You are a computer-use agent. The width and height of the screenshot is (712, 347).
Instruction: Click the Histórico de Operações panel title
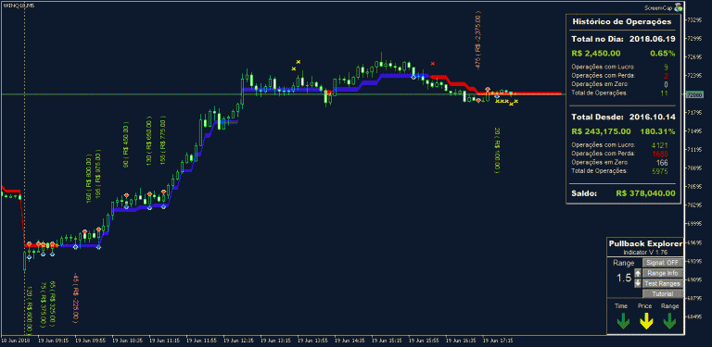[x=622, y=21]
